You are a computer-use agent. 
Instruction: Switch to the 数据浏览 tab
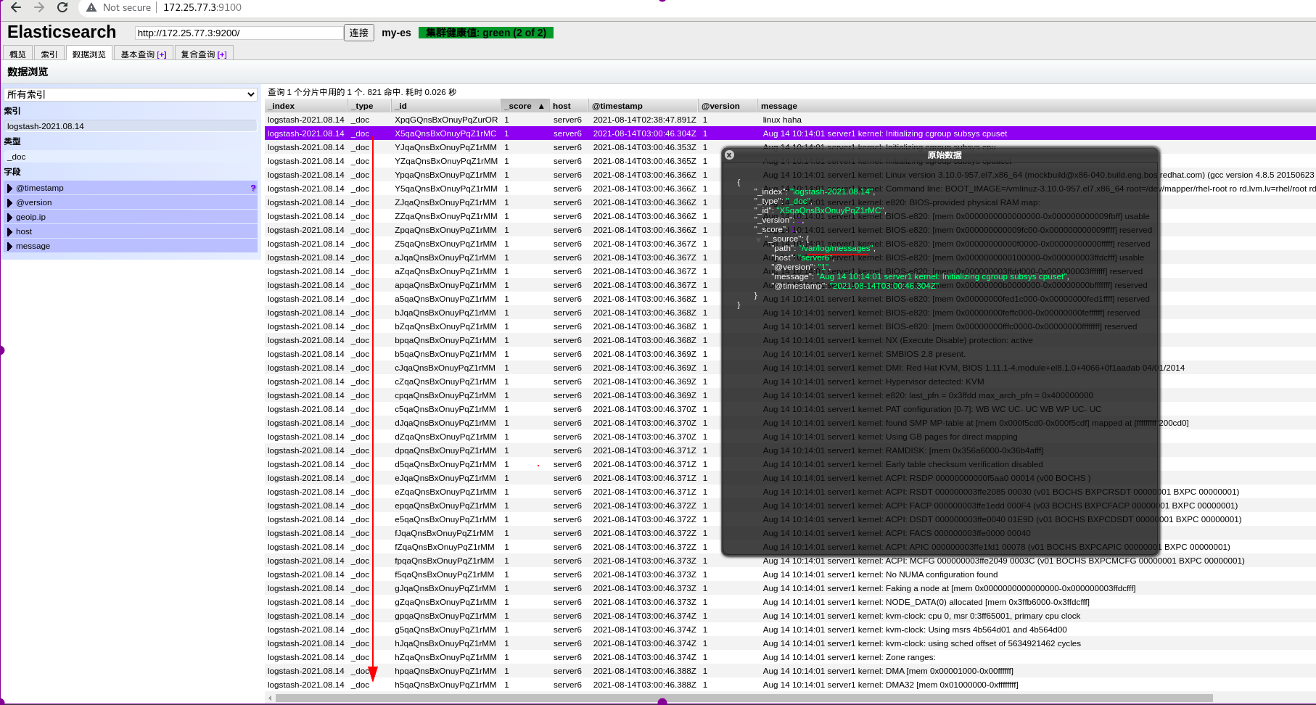(89, 54)
